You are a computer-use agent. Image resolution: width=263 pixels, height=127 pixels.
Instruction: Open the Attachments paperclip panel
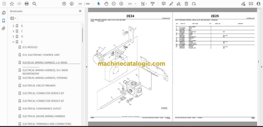(x=4, y=28)
